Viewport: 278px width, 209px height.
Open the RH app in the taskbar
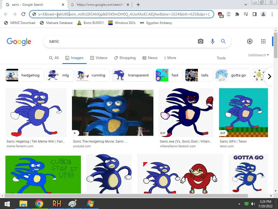point(57,204)
